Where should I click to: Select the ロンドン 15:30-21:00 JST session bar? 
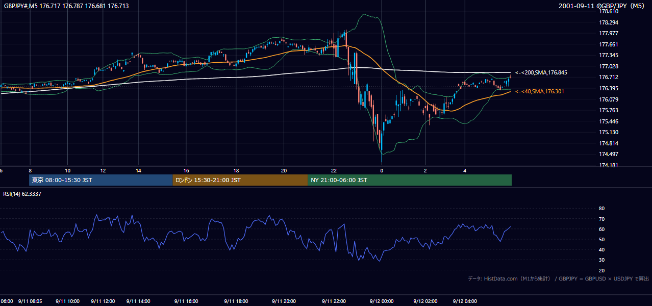pyautogui.click(x=240, y=180)
